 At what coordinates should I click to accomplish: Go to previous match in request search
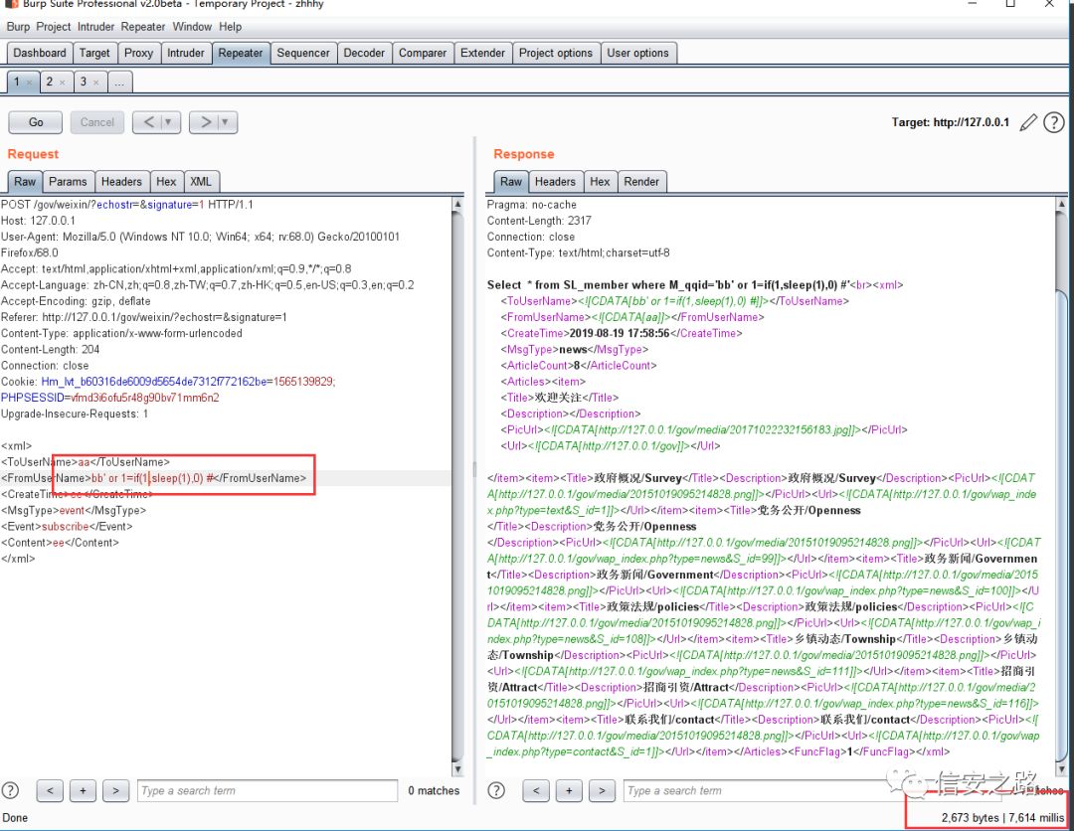50,790
